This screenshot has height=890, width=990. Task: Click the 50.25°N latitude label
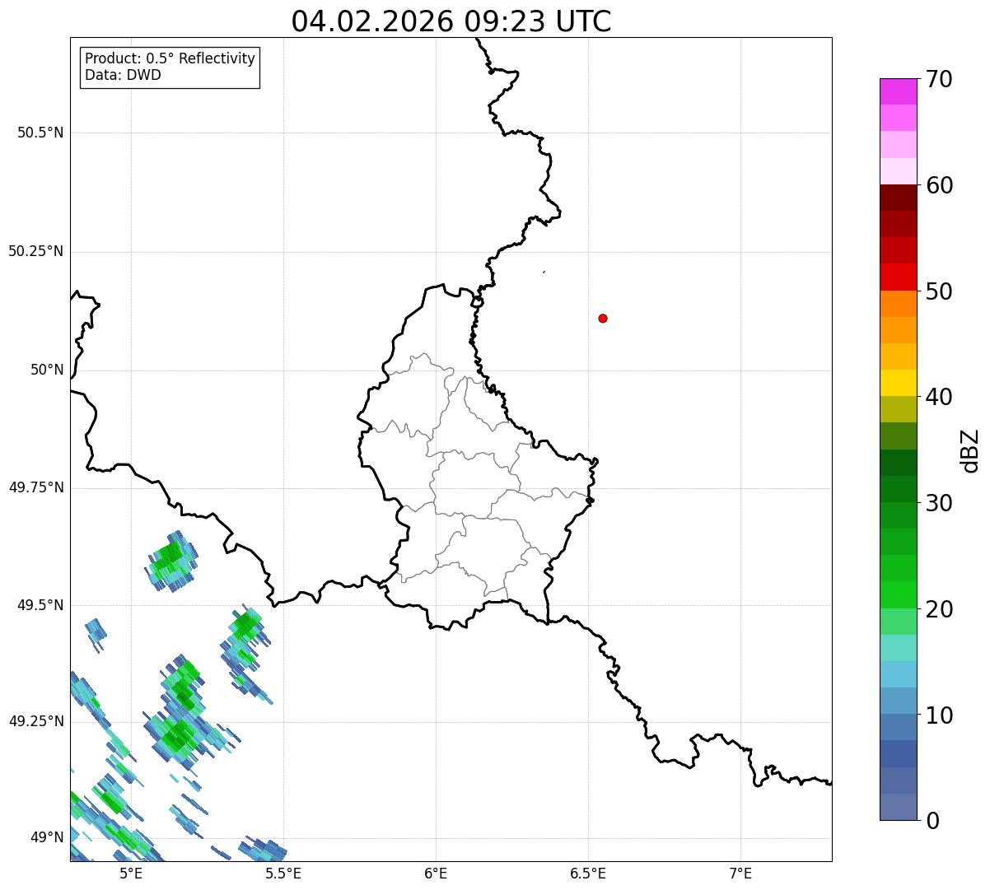(36, 251)
